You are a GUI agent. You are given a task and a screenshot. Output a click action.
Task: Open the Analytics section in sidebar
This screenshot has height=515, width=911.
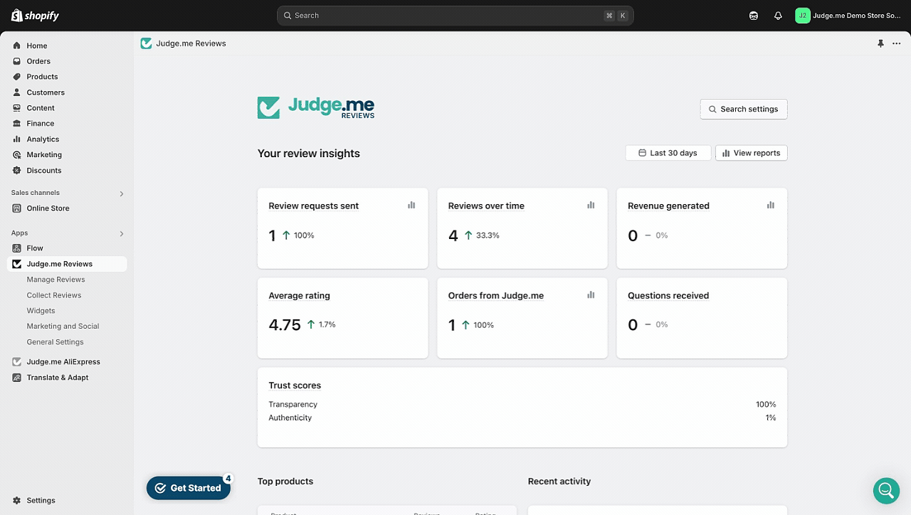point(43,139)
